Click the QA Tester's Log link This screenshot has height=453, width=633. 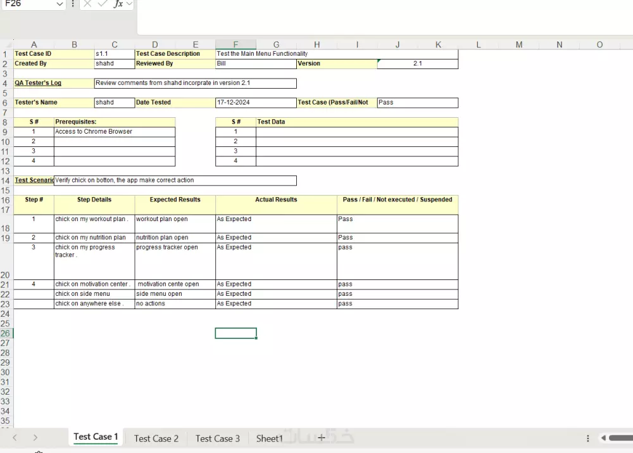[x=38, y=83]
